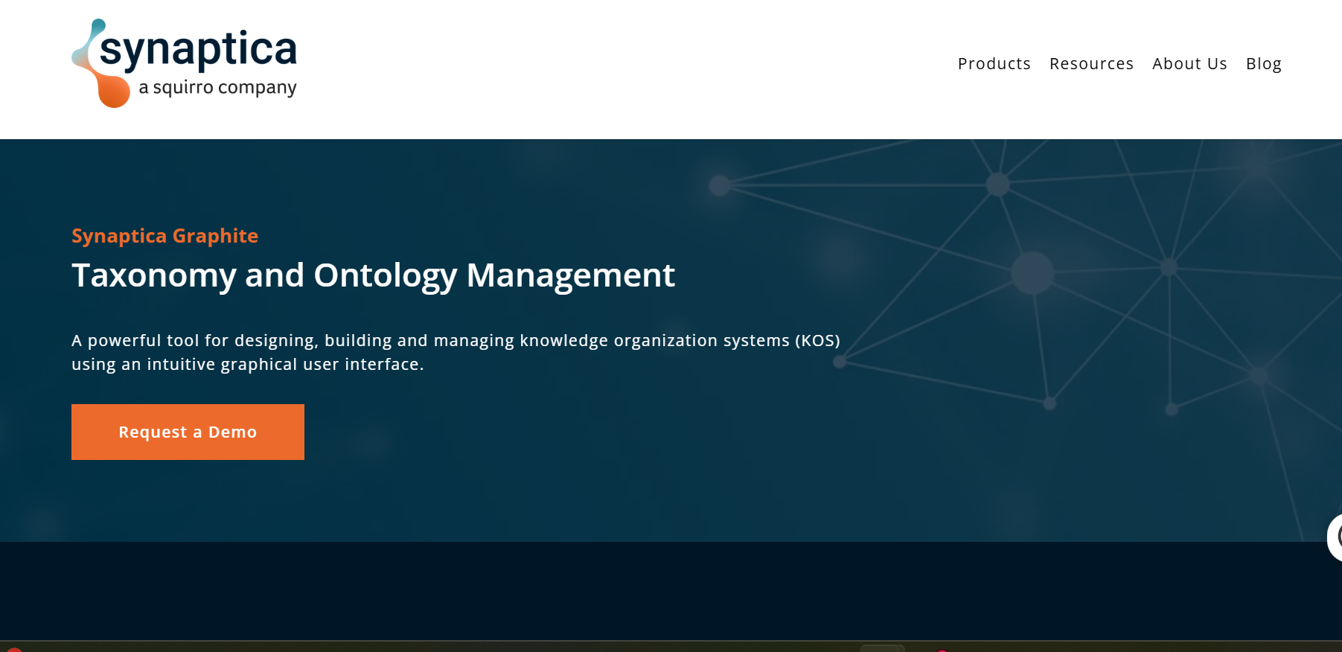Go to the Blog page

click(x=1263, y=64)
